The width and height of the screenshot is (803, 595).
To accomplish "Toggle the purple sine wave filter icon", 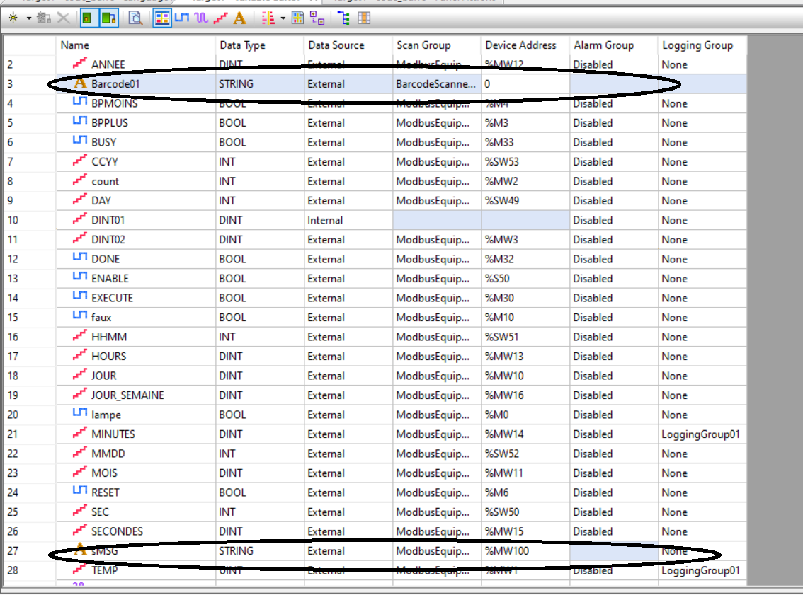I will click(201, 18).
